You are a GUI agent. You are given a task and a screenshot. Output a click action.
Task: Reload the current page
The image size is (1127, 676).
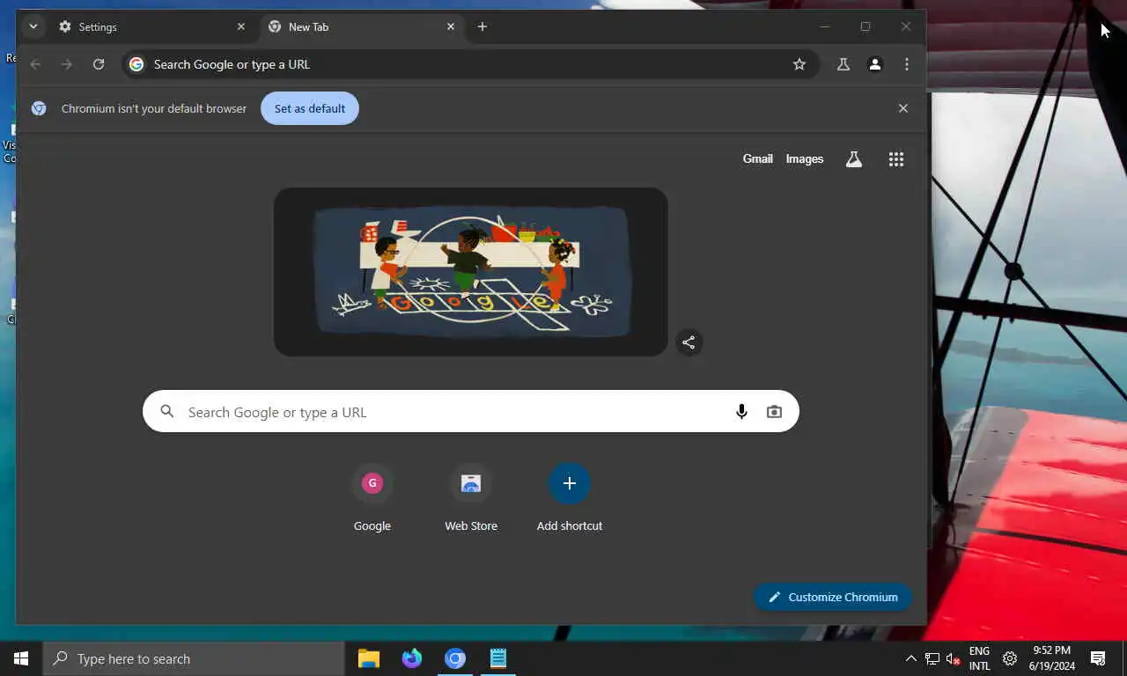click(99, 64)
